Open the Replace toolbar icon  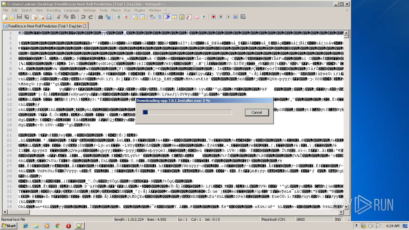click(x=108, y=17)
